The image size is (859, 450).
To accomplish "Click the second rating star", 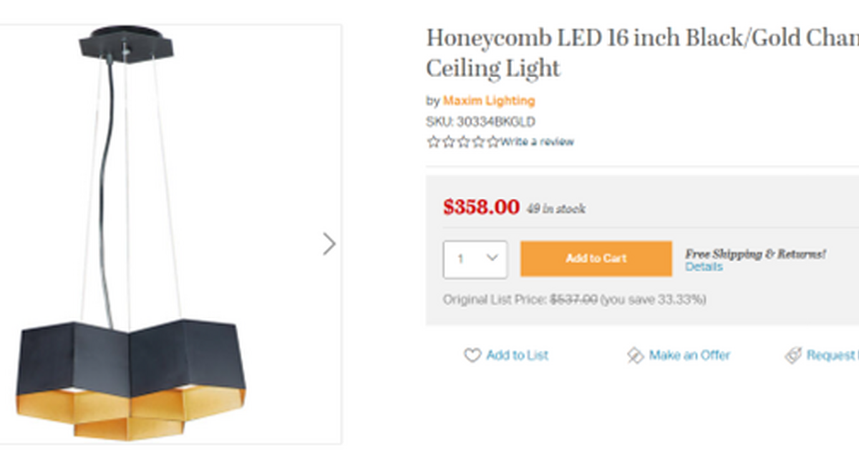I will click(447, 141).
